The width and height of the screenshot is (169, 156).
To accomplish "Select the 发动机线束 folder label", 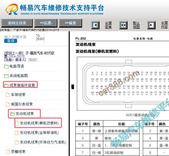I will [x=25, y=114].
